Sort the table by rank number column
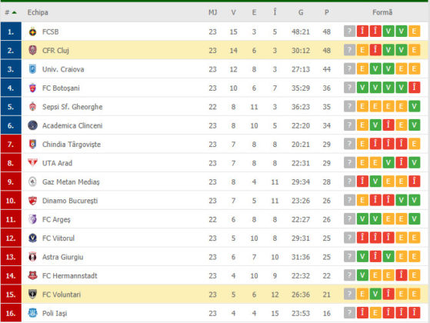Screen dimensions: 430x323 point(11,12)
